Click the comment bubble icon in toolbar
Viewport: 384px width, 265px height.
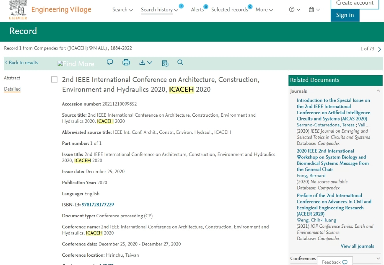pos(110,62)
